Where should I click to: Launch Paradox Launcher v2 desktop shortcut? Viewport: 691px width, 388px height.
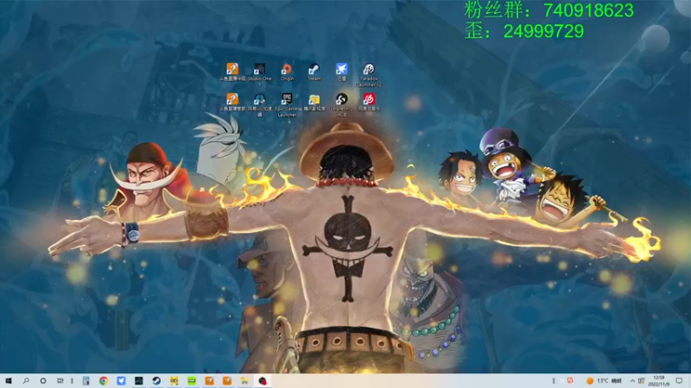point(369,75)
